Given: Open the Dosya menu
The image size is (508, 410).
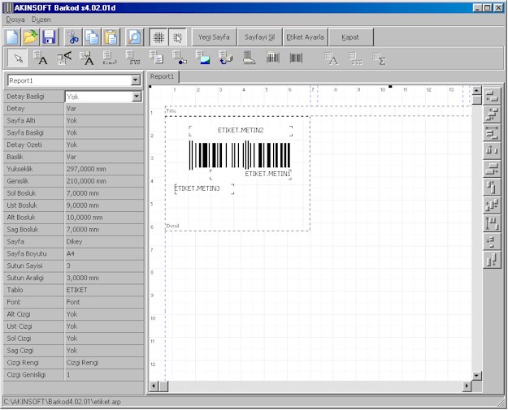Looking at the screenshot, I should (x=15, y=19).
